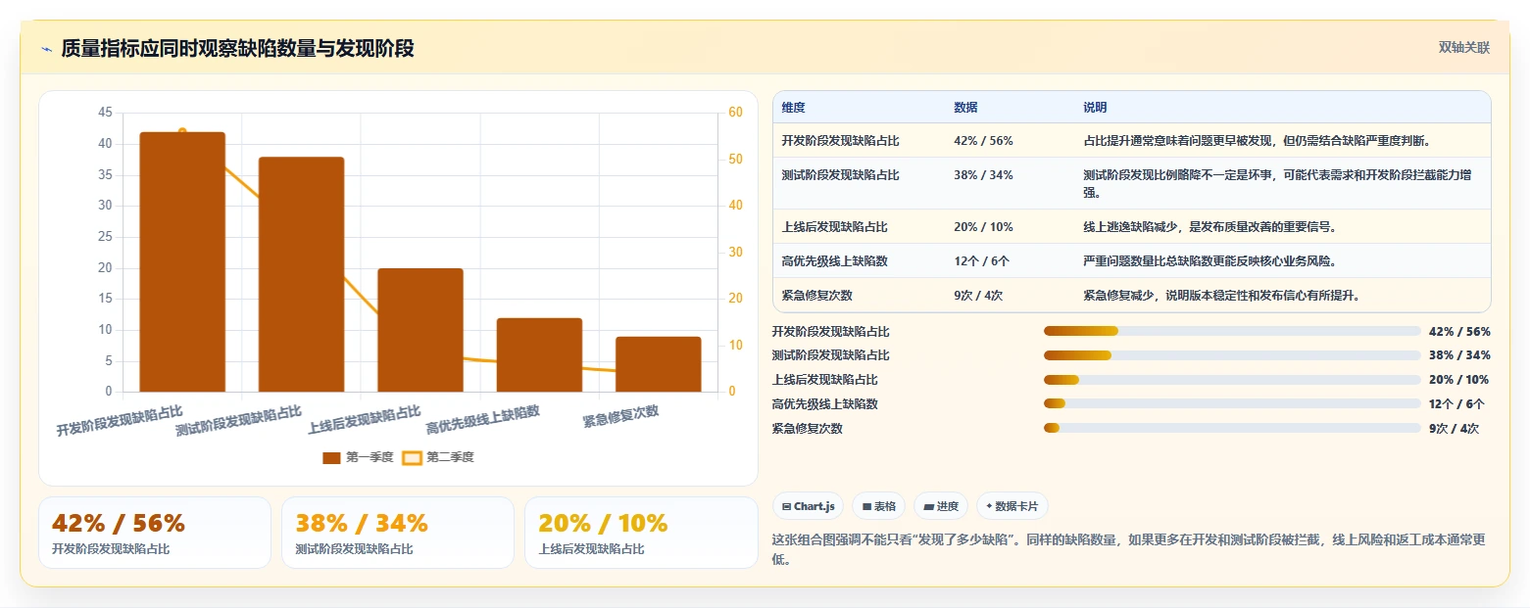Click the 9次 / 4次 table cell
The width and height of the screenshot is (1530, 608).
pyautogui.click(x=978, y=296)
